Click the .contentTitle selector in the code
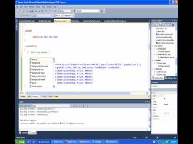This screenshot has height=144, width=193. point(31,46)
